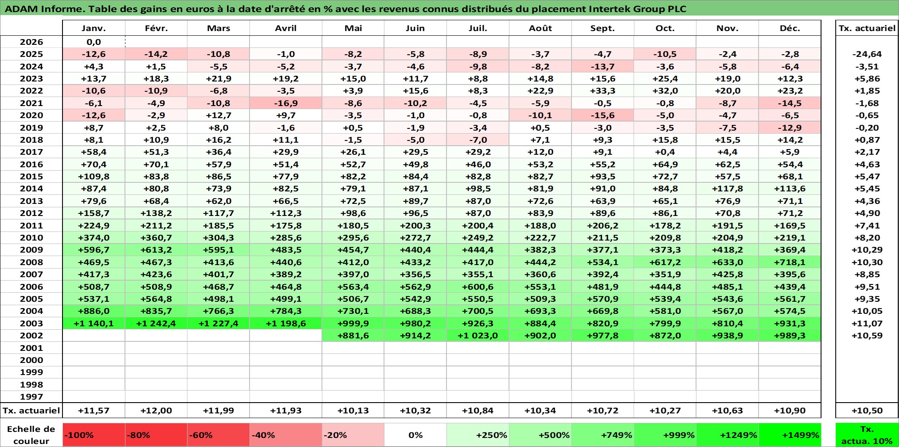Click the 'Tx. actuariel' right column header
899x447 pixels.
coord(867,28)
